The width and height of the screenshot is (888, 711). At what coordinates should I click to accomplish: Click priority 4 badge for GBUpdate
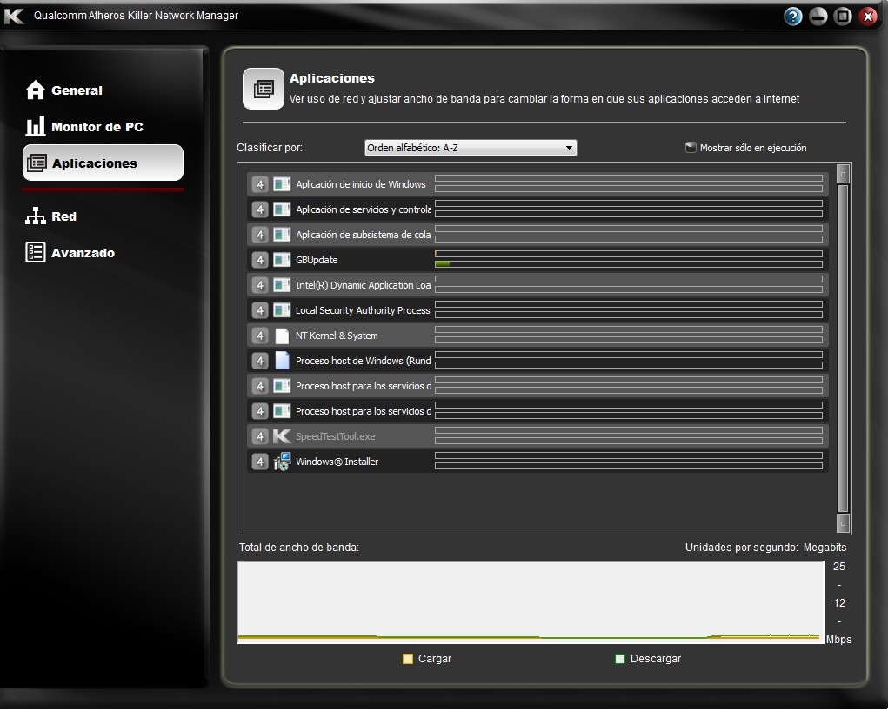tap(260, 260)
